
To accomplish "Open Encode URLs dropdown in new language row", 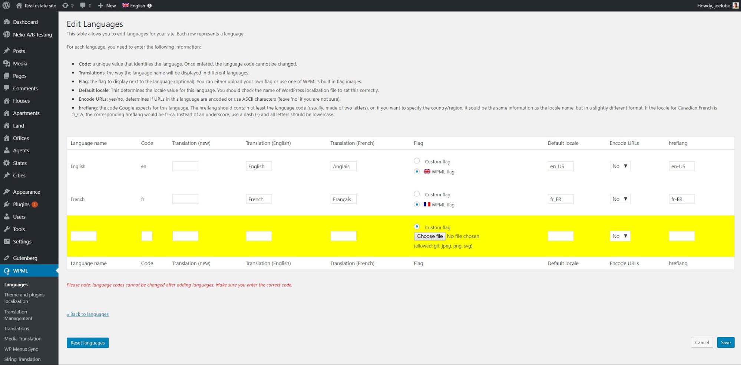I will pyautogui.click(x=620, y=236).
